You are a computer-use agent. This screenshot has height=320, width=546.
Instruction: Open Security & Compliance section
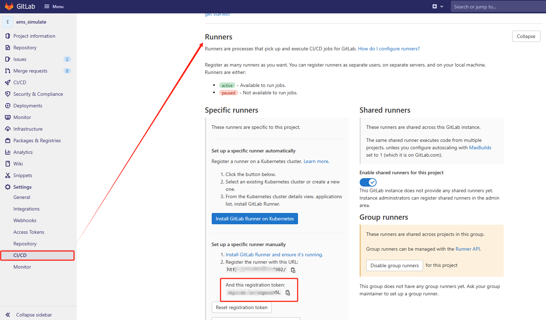click(38, 94)
